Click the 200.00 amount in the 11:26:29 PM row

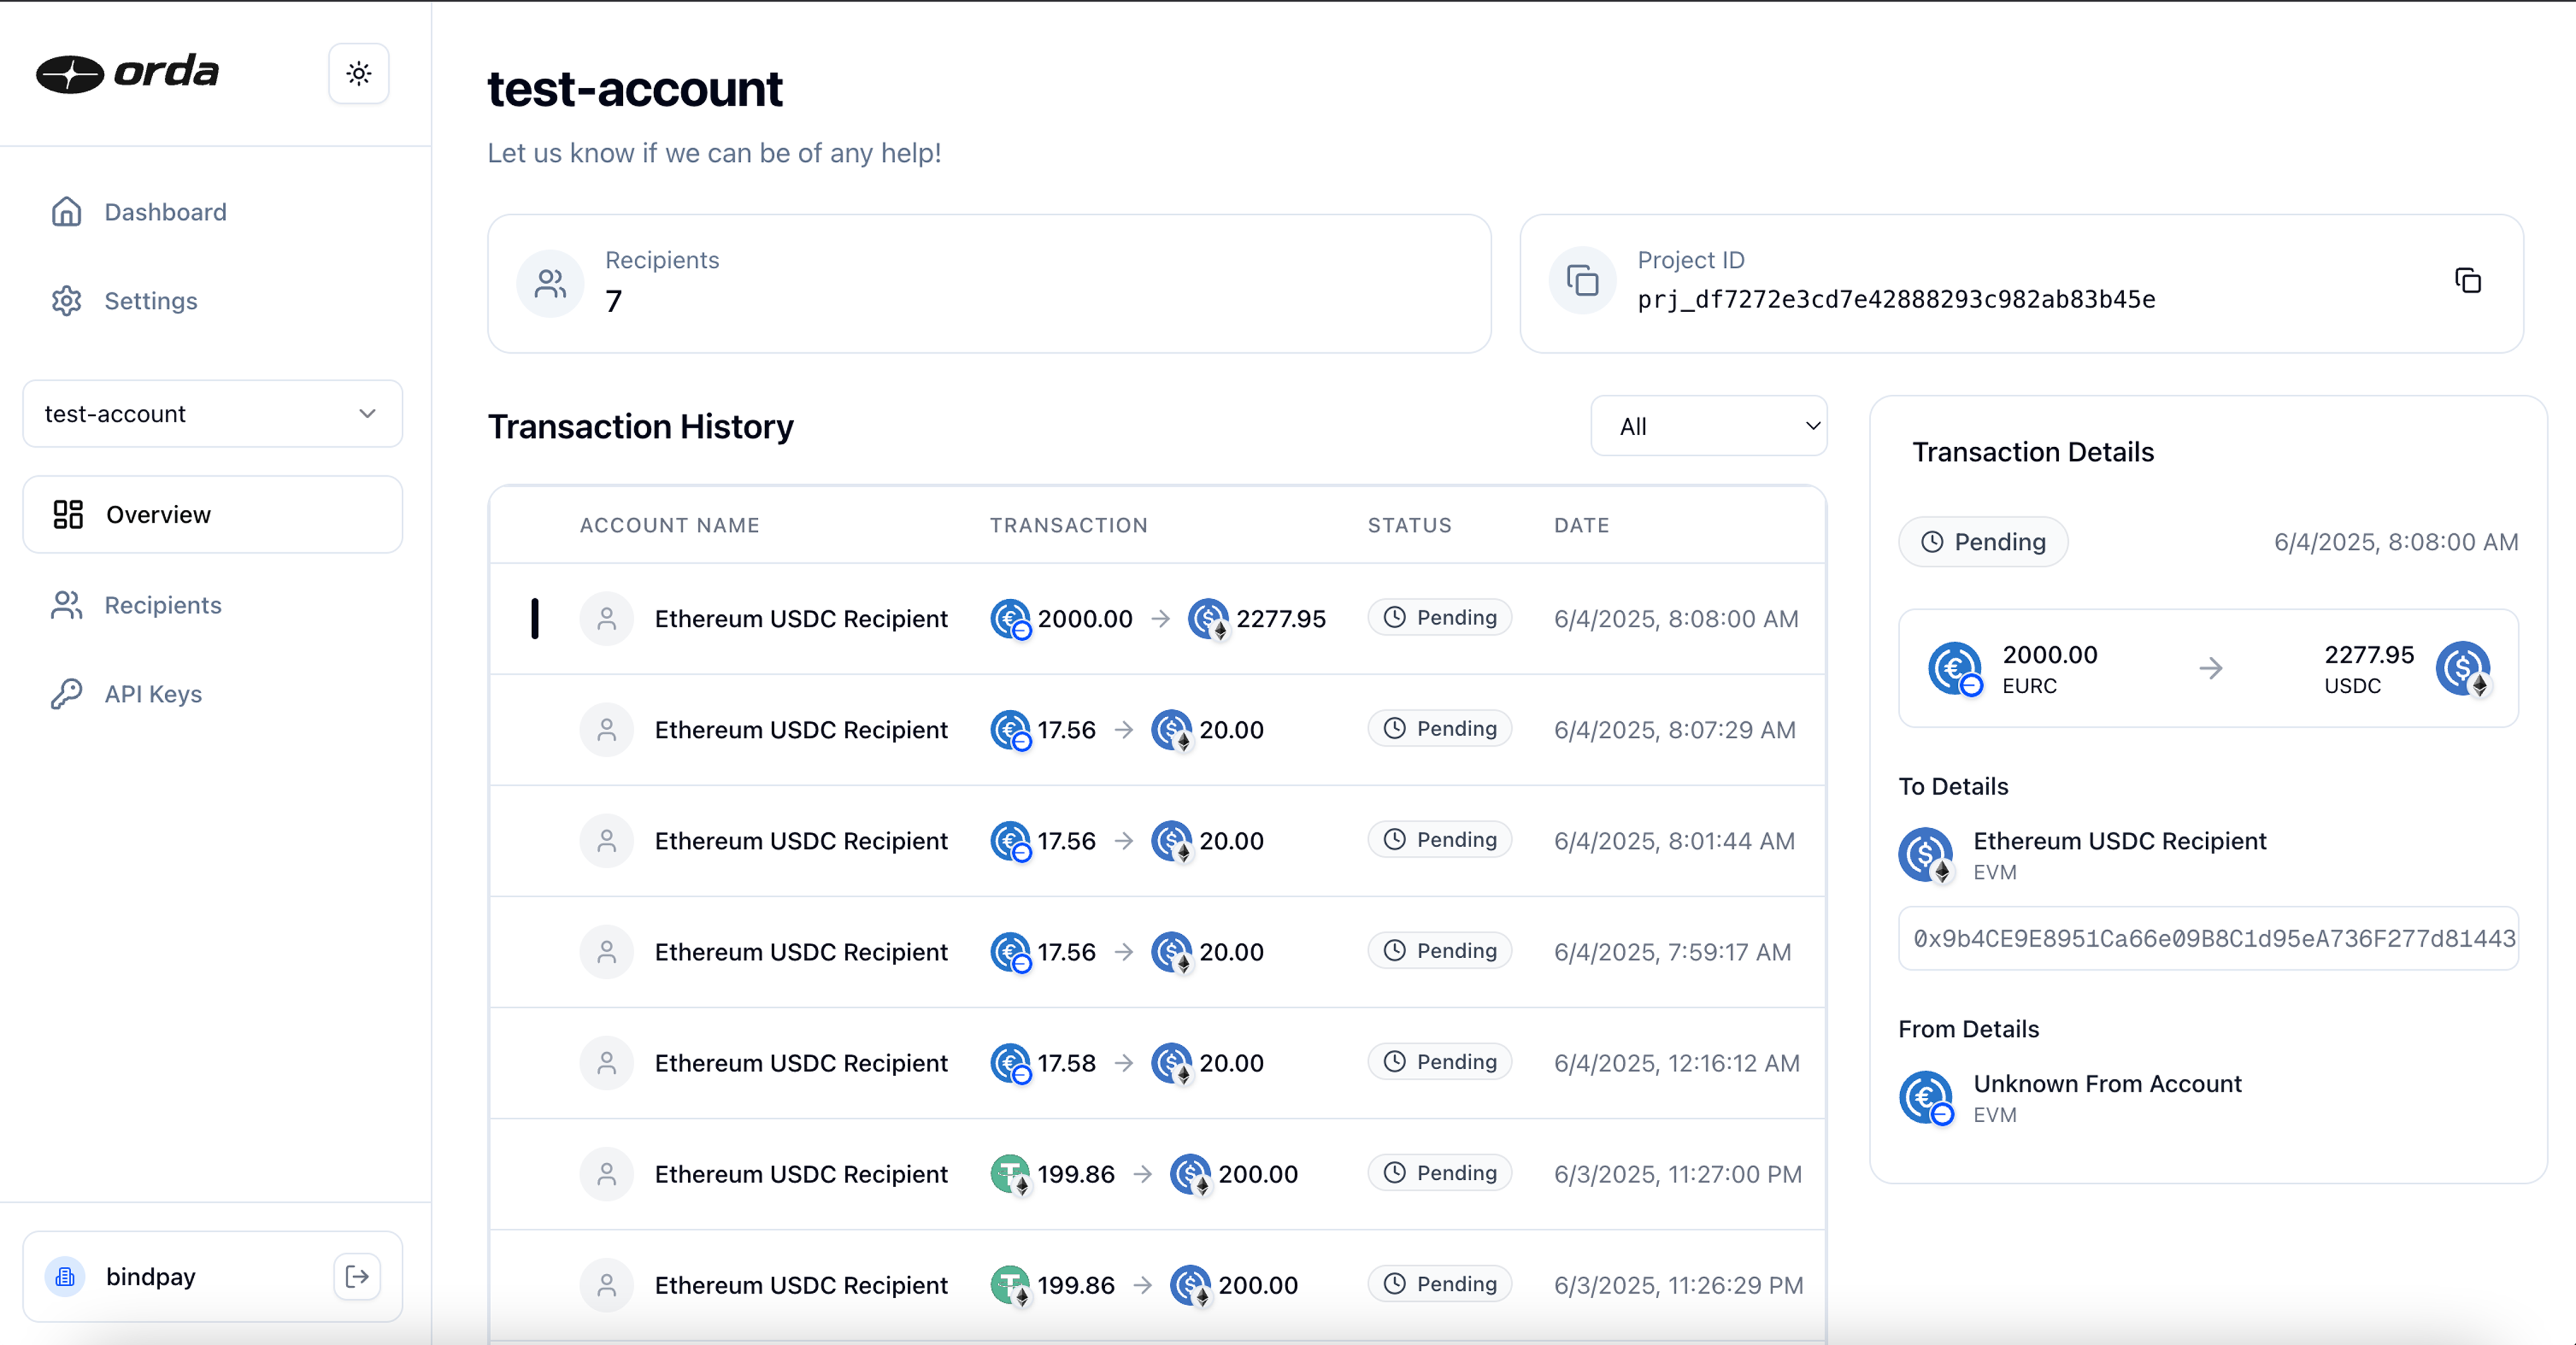click(x=1257, y=1285)
